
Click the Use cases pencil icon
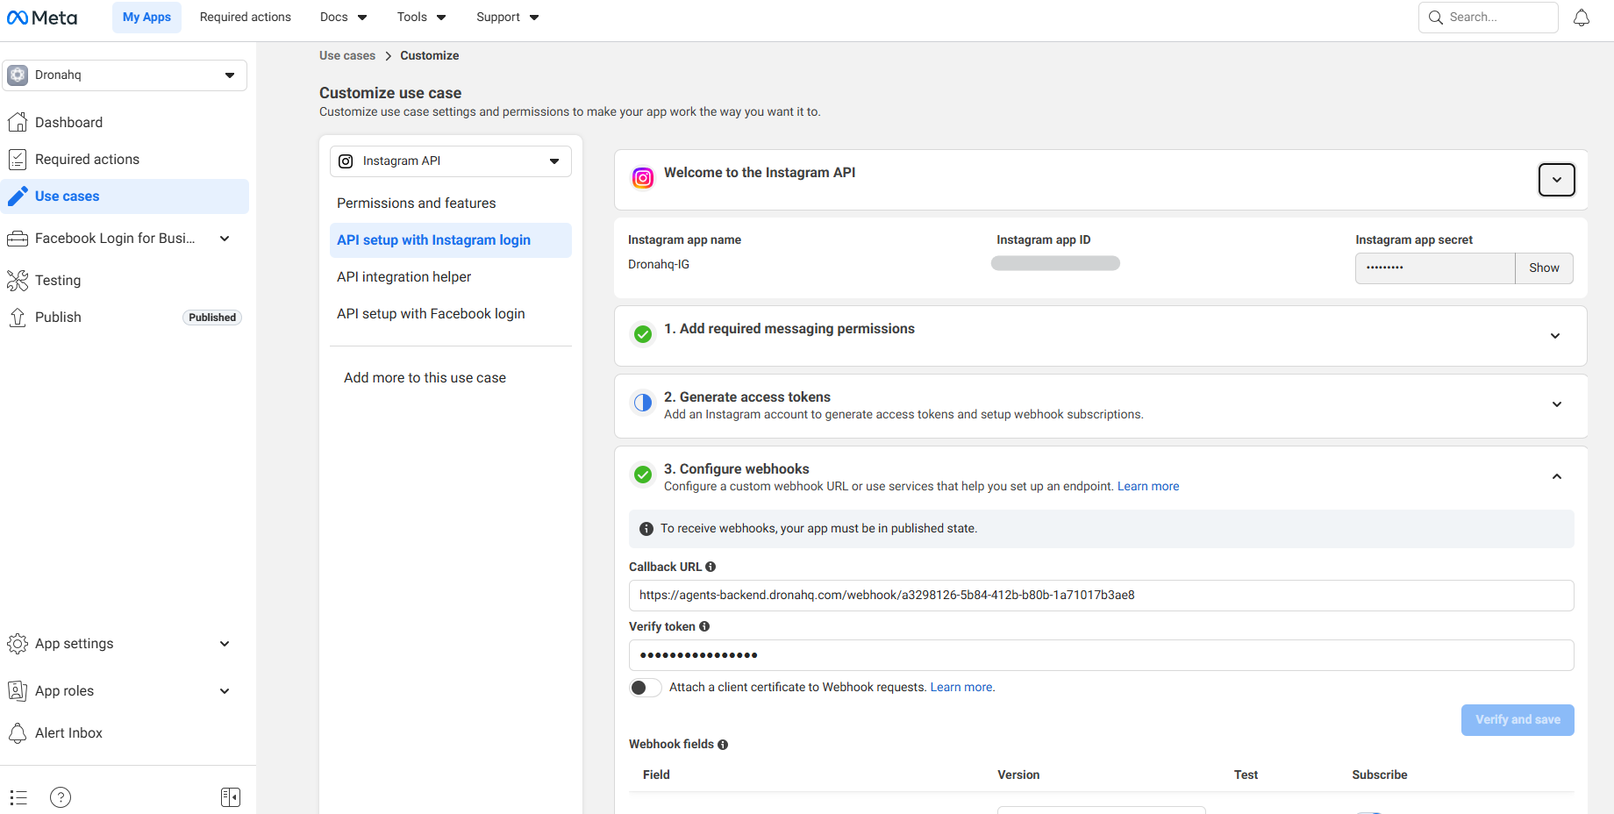click(x=18, y=196)
